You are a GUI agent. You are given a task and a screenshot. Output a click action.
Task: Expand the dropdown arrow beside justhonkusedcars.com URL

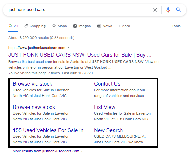pyautogui.click(x=68, y=48)
